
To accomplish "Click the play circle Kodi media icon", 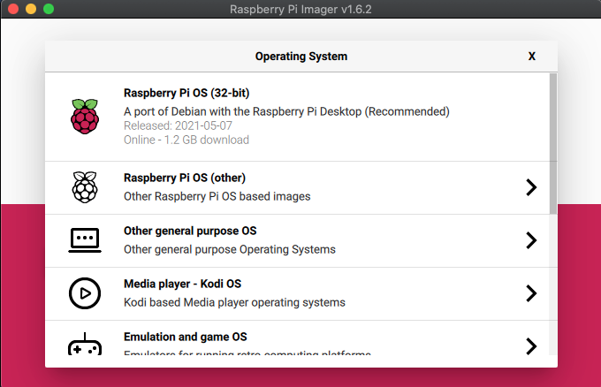I will (x=85, y=293).
